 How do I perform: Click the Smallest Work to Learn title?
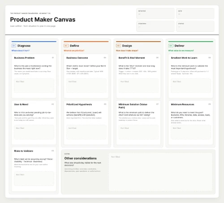[184, 58]
